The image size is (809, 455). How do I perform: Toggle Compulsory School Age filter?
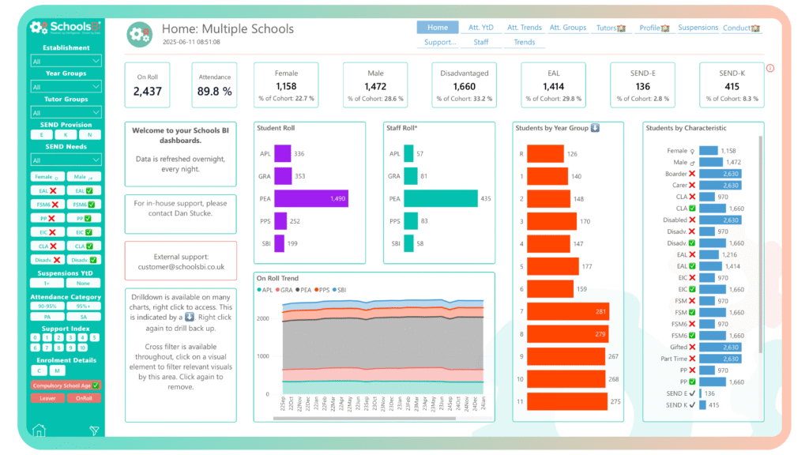(x=66, y=385)
